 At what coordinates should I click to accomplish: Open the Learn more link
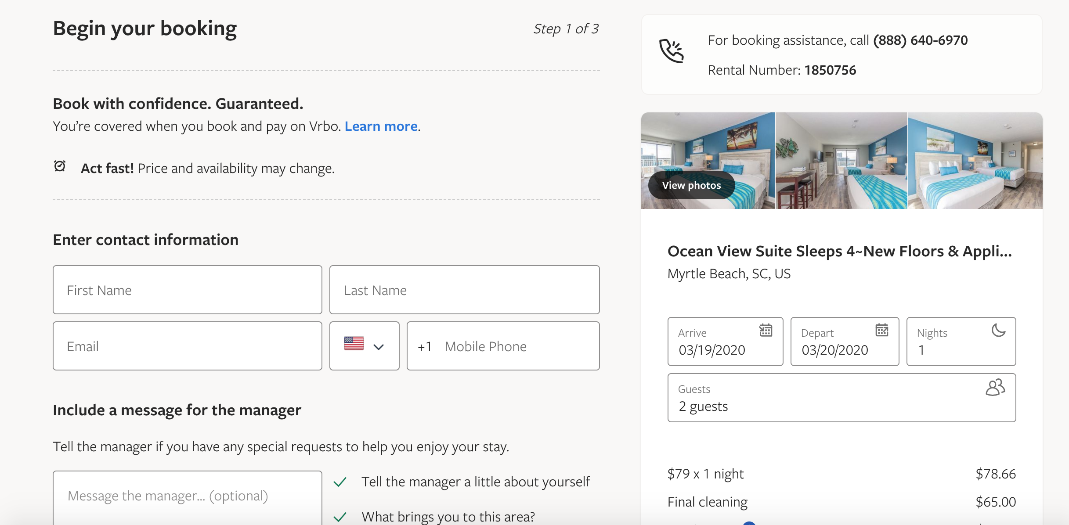click(x=381, y=126)
